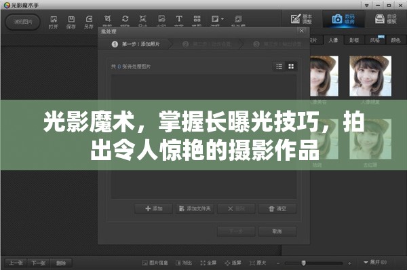Click the rotate tool icon

tap(125, 19)
